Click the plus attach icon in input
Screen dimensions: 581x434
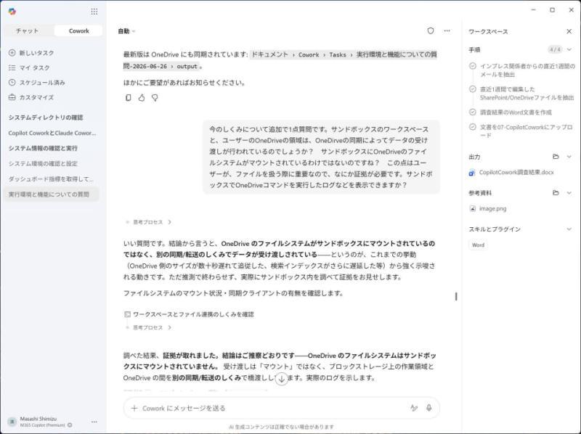134,408
